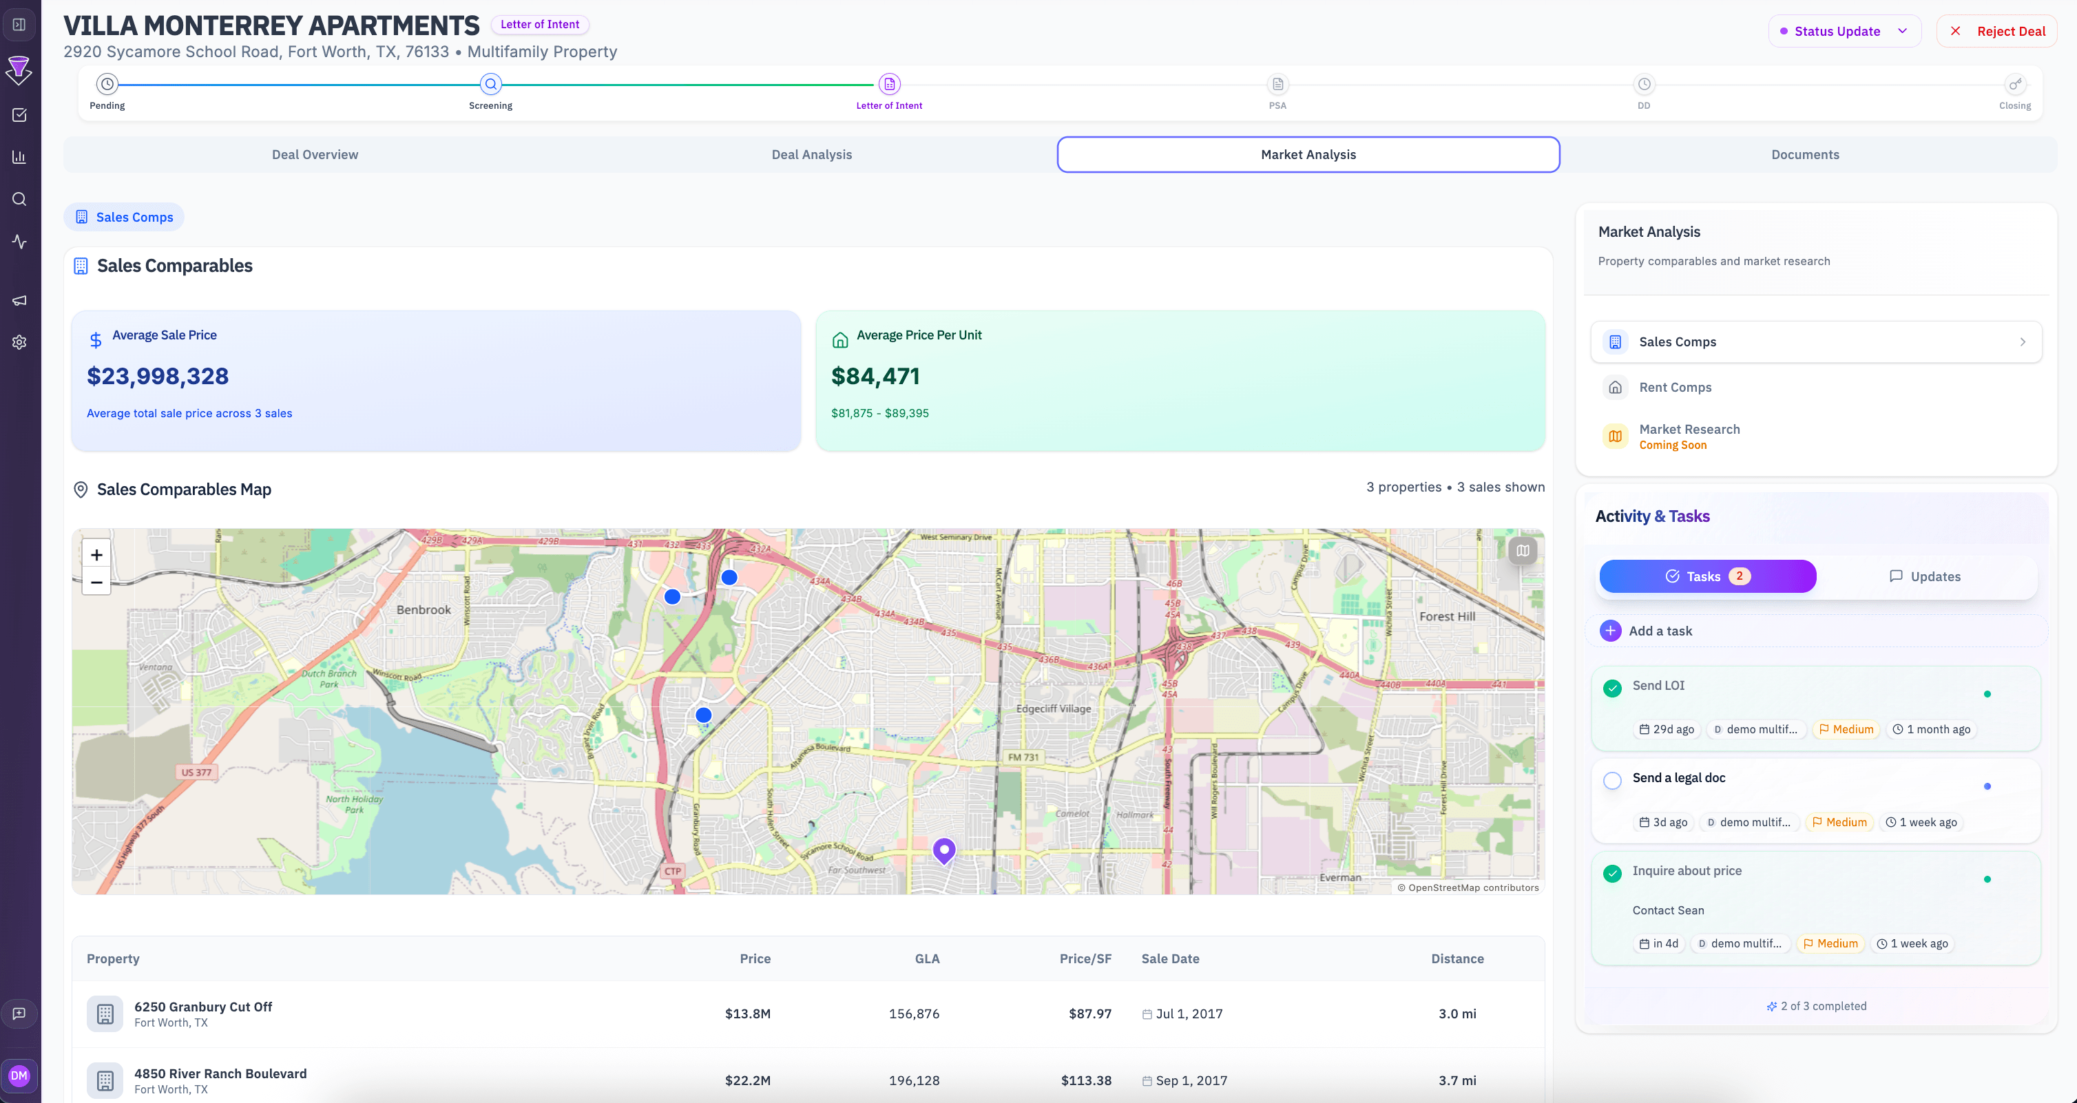Click the PSA stage icon in the pipeline
This screenshot has height=1103, width=2077.
(x=1277, y=83)
